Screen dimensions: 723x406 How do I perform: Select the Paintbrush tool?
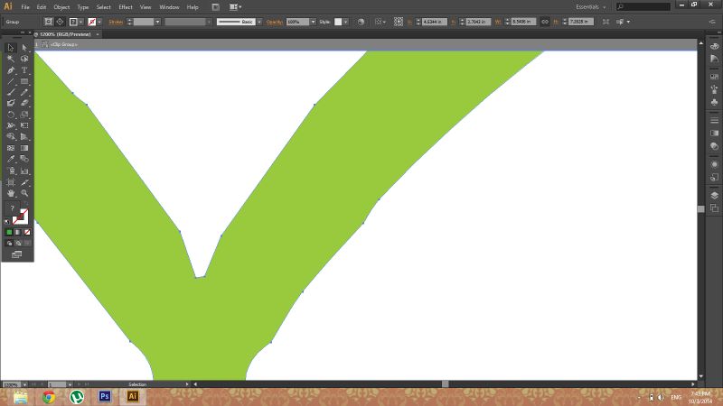(11, 93)
